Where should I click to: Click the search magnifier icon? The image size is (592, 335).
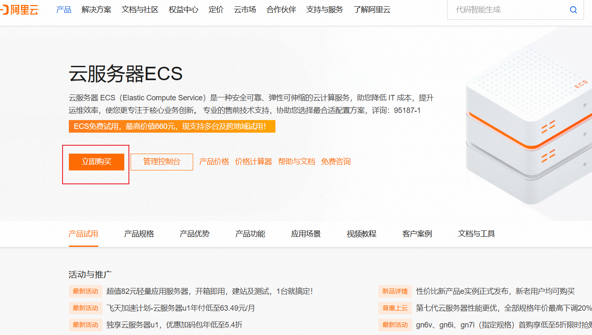pos(574,10)
